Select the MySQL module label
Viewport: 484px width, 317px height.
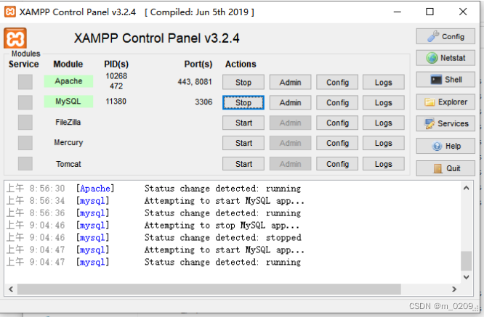coord(68,102)
